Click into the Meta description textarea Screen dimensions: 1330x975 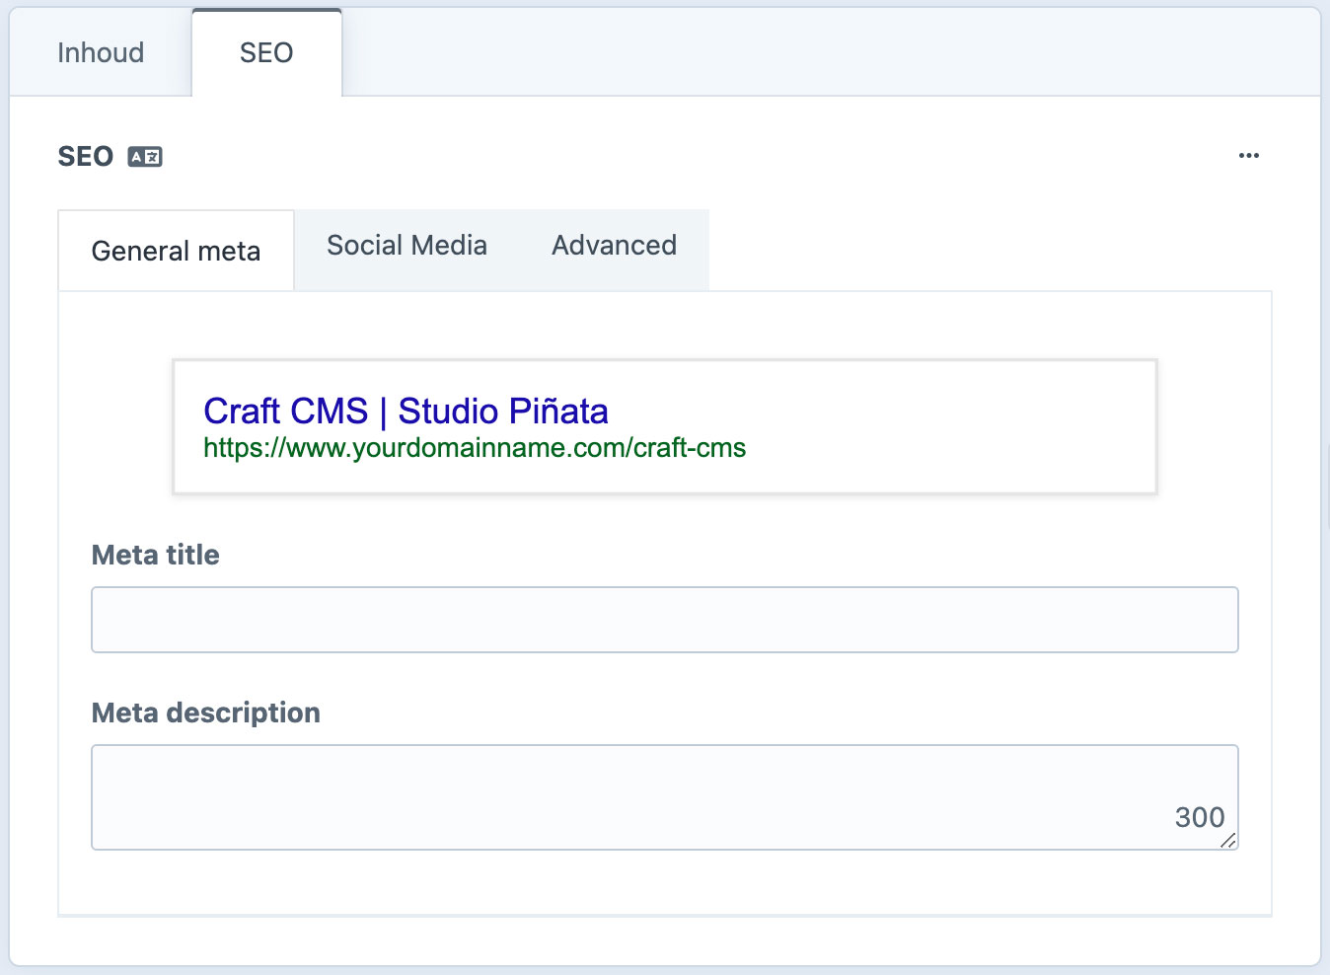coord(664,797)
